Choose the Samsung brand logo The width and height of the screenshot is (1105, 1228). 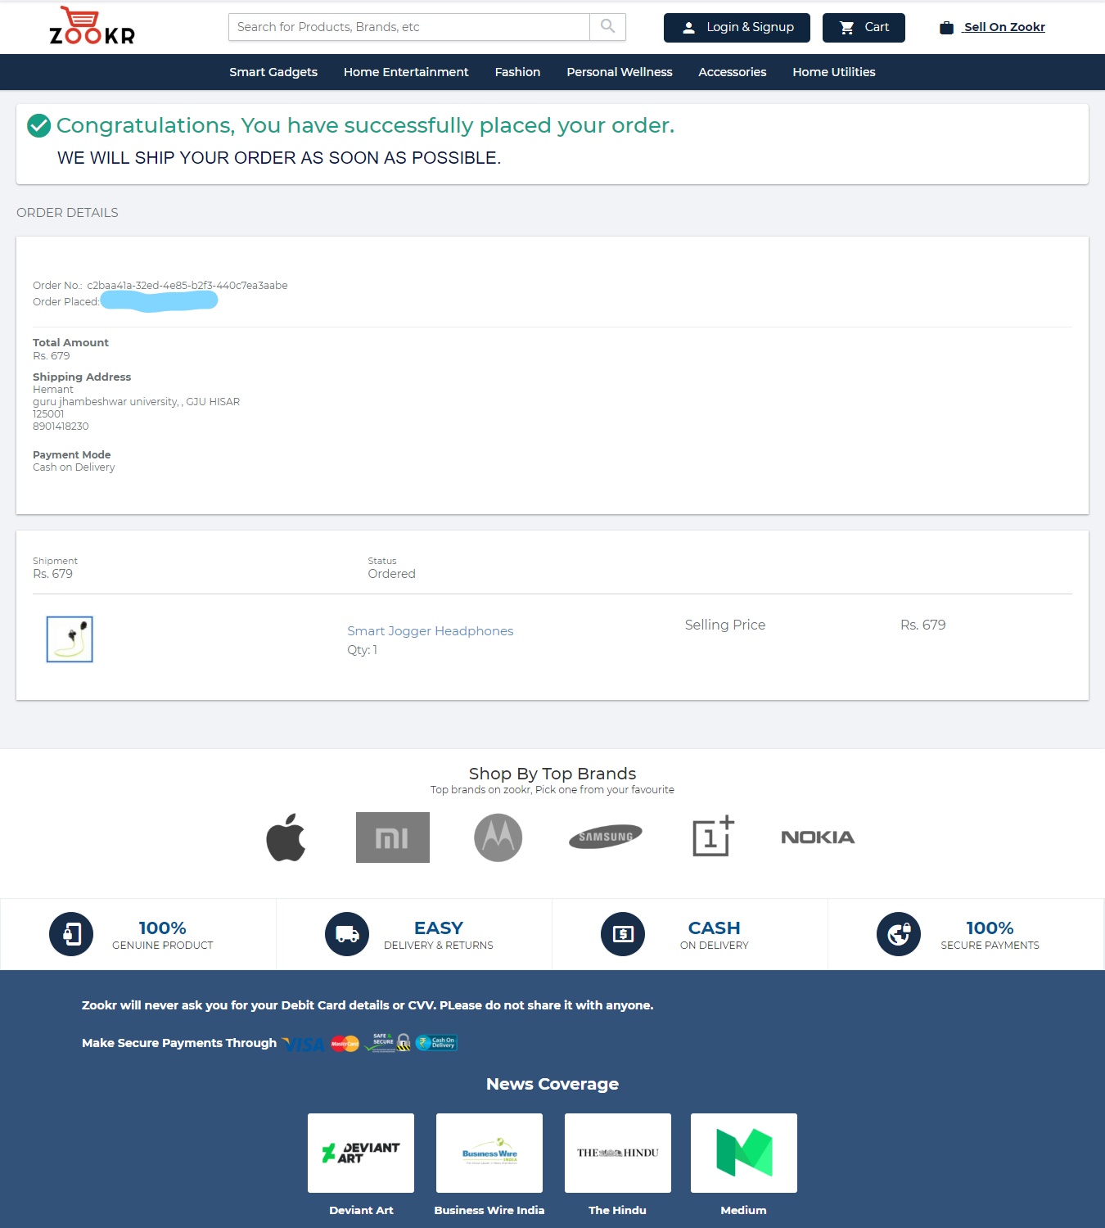[605, 837]
